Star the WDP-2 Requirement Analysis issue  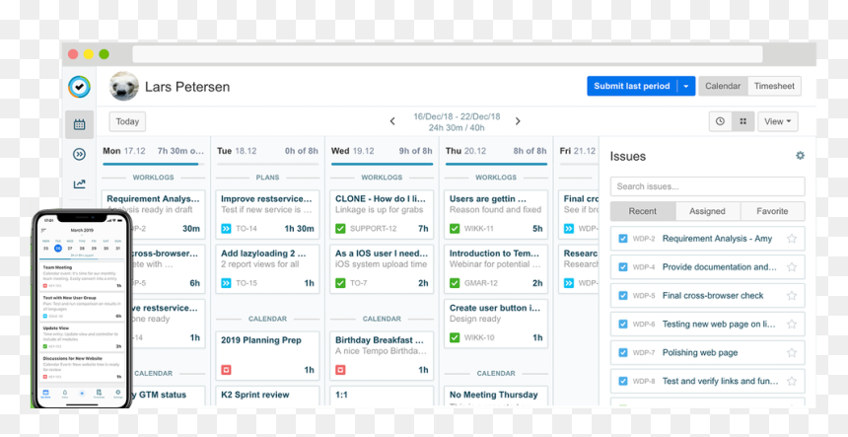792,239
